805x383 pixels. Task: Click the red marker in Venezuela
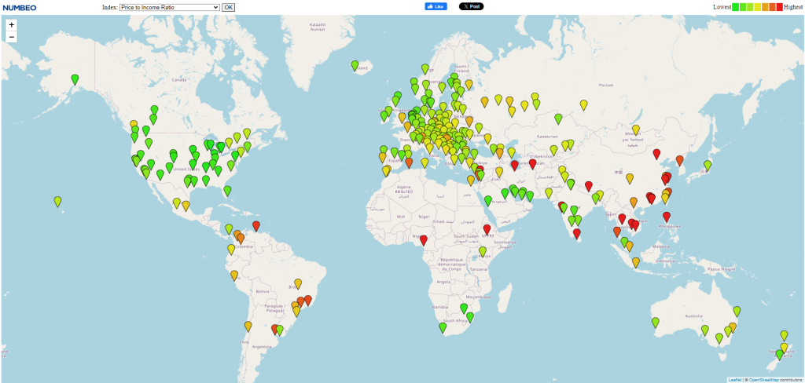[x=255, y=225]
